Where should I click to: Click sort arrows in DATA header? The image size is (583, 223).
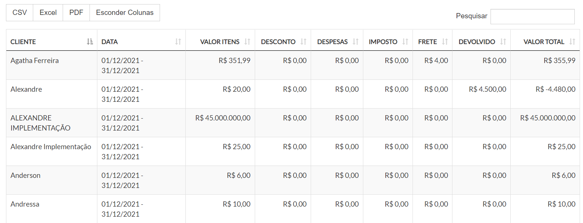178,42
